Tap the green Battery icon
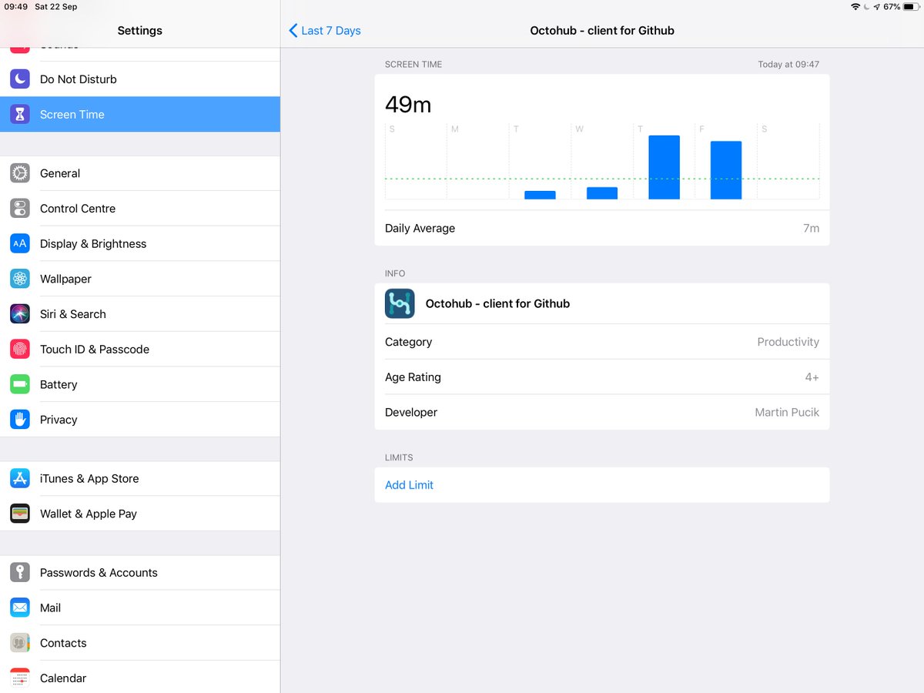Screen dimensions: 924x693 point(20,384)
